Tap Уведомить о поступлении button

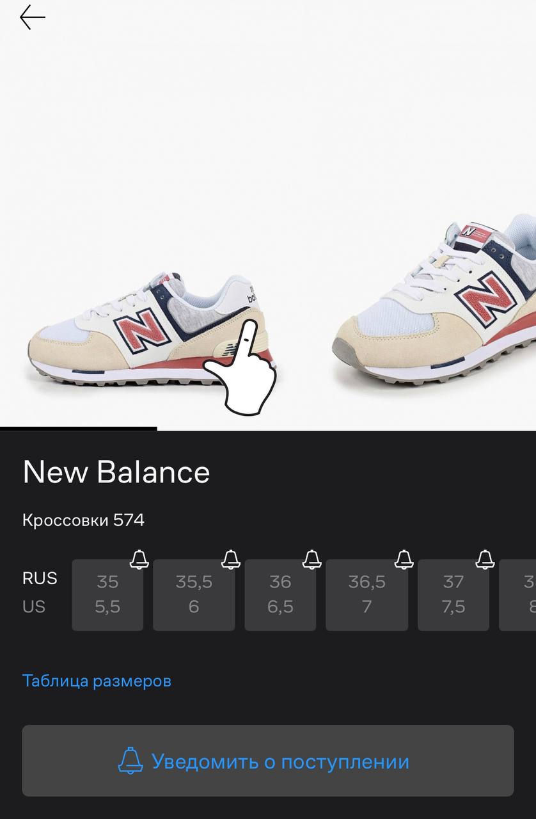click(x=268, y=761)
